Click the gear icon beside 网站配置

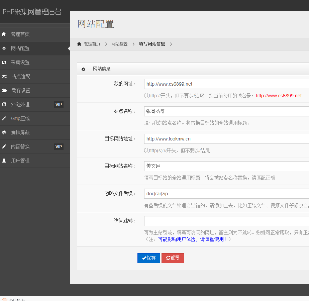click(x=4, y=48)
